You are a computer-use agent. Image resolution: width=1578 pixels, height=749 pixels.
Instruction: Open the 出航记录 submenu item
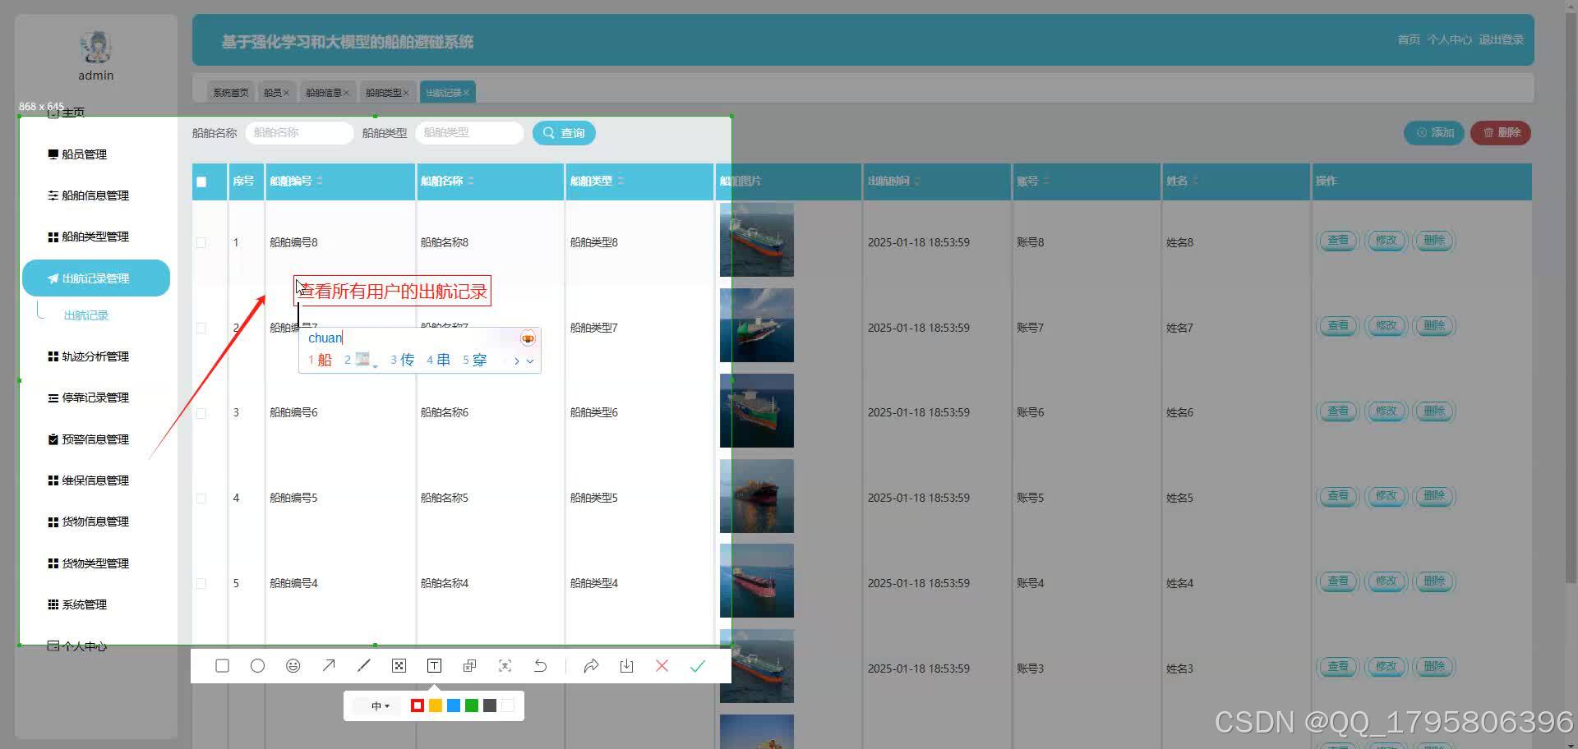86,315
